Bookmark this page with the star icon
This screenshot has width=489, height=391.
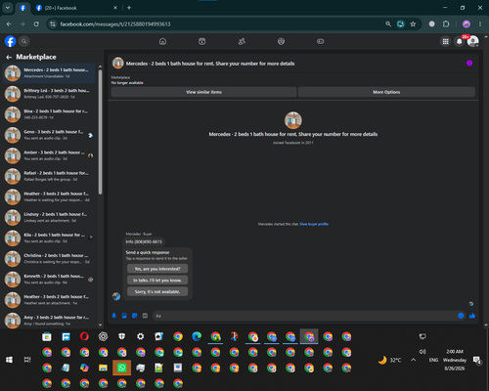[413, 24]
